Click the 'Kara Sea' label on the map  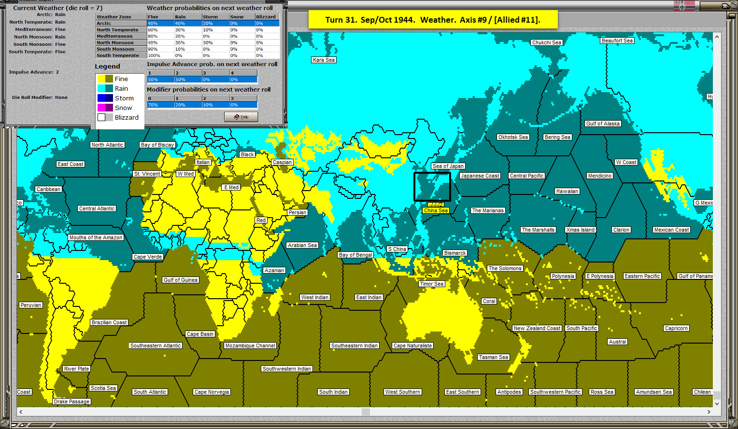324,60
